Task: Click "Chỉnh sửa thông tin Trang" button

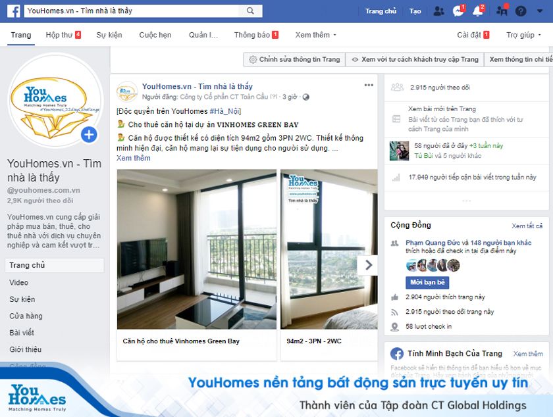Action: [294, 59]
